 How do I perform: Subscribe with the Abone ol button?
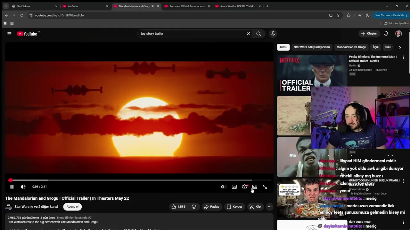click(72, 207)
